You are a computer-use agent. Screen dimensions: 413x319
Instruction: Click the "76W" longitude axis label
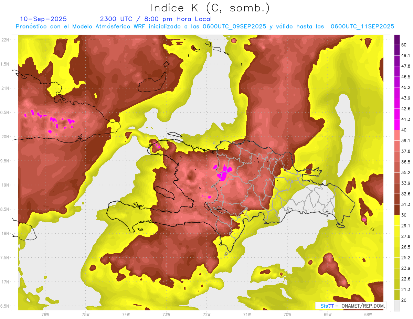tap(45, 314)
